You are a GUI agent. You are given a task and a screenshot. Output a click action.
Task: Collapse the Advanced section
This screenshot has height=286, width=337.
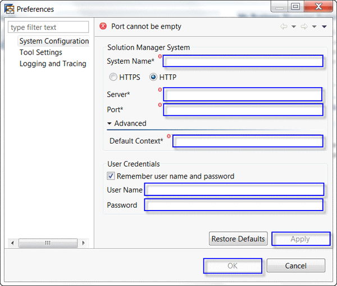[110, 124]
